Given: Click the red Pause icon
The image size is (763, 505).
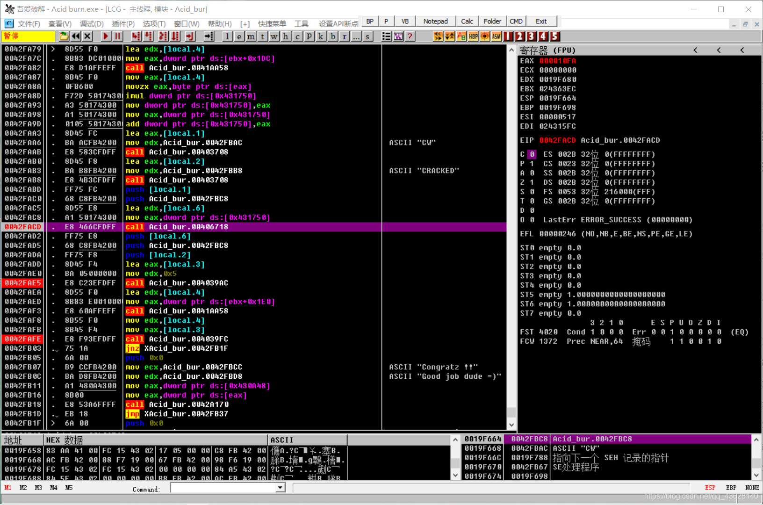Looking at the screenshot, I should (117, 36).
